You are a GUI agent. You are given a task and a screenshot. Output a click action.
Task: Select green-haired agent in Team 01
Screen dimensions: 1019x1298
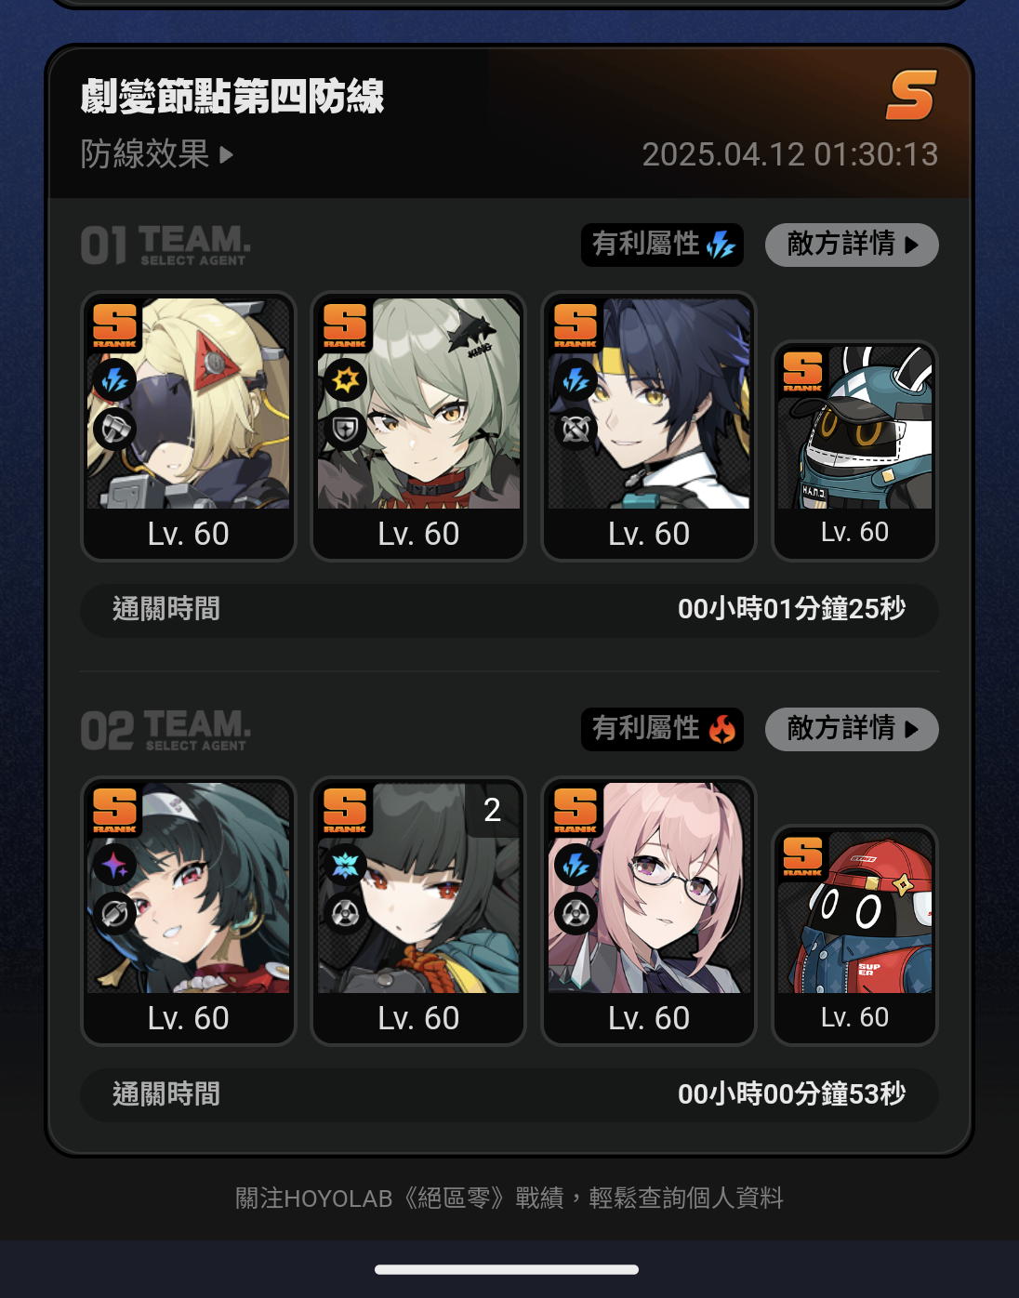(x=418, y=427)
